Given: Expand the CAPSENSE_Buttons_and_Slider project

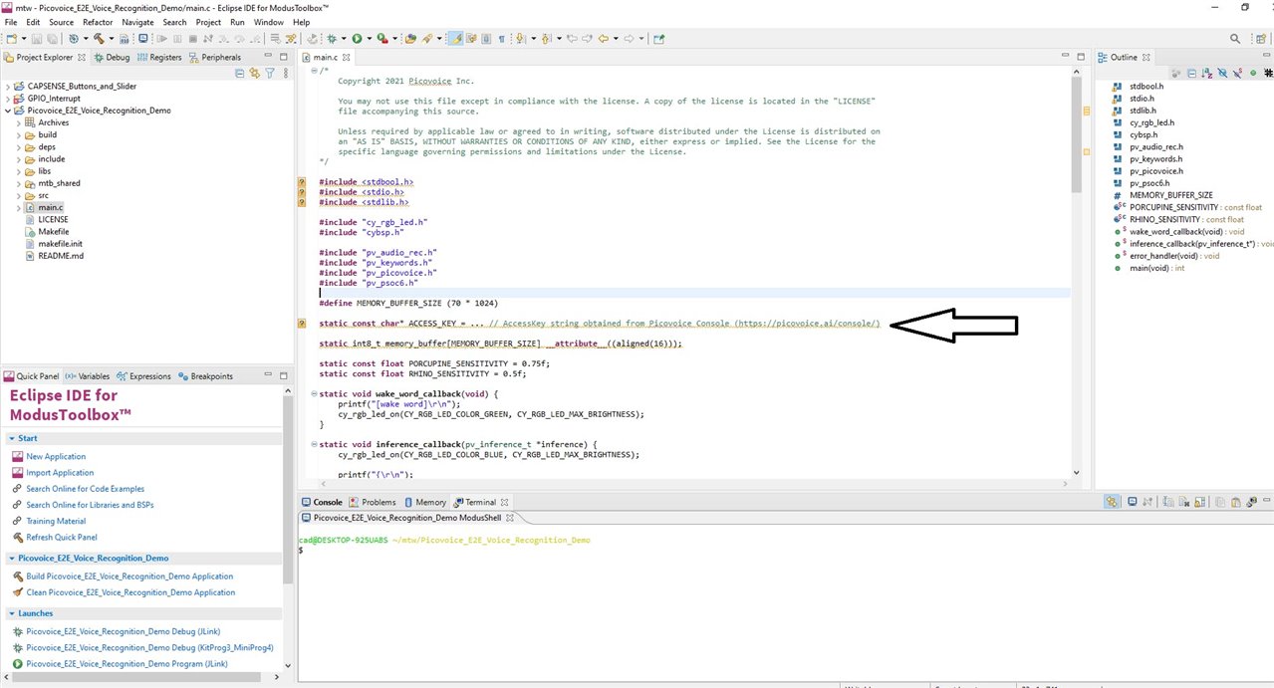Looking at the screenshot, I should pos(8,87).
